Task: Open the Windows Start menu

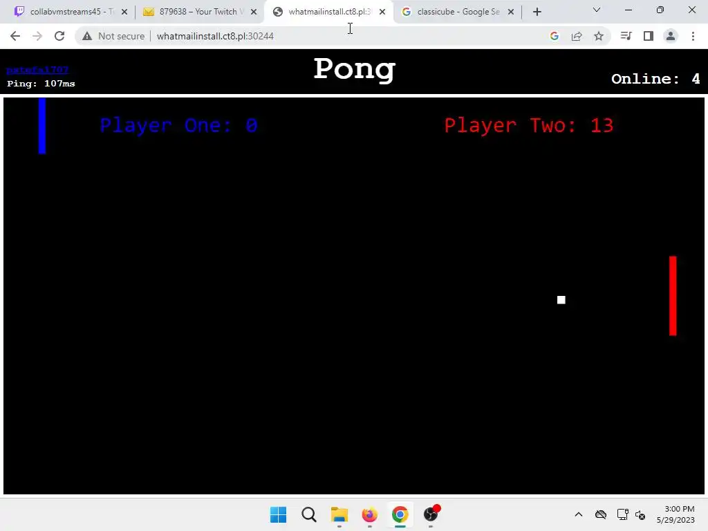Action: pos(278,514)
